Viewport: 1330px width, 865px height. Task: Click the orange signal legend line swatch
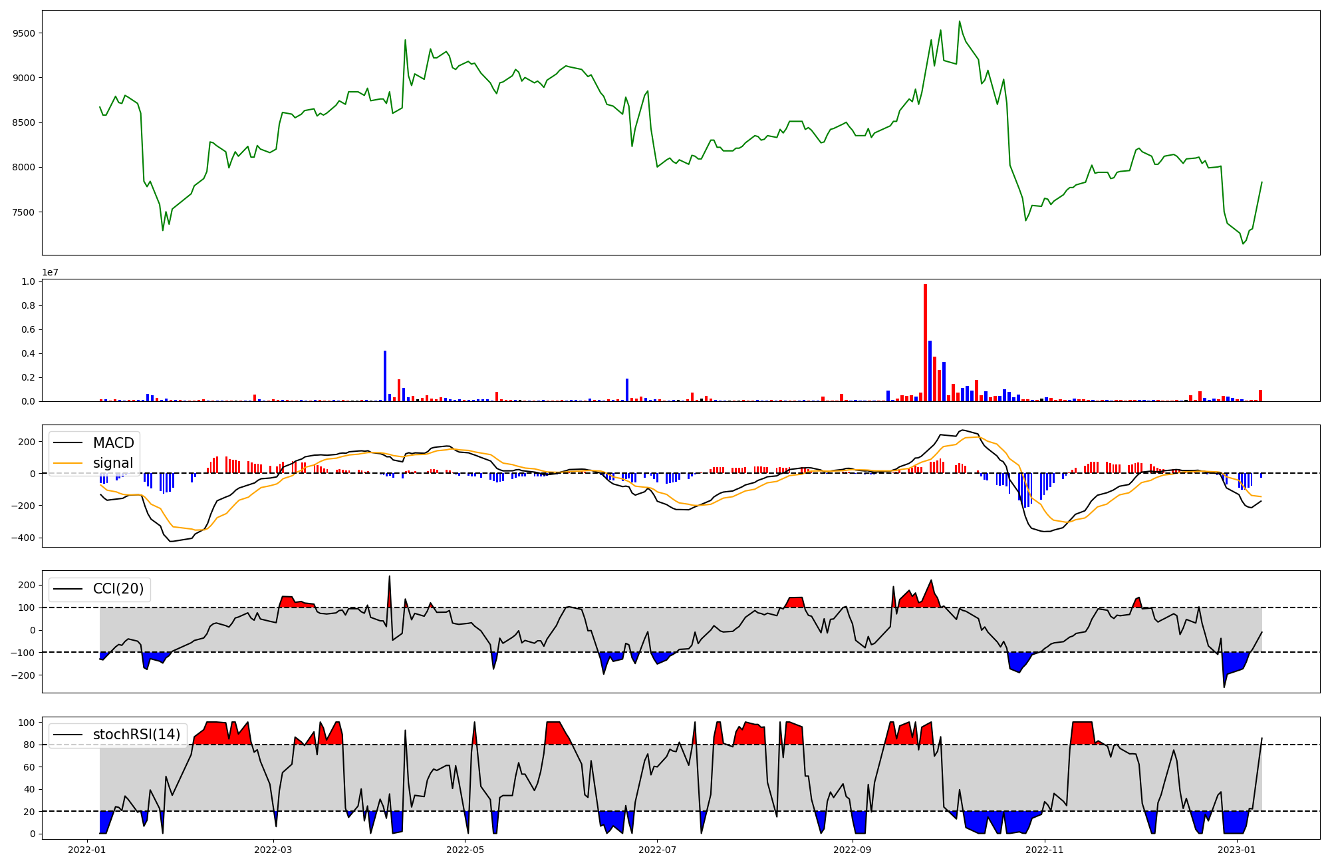(68, 463)
